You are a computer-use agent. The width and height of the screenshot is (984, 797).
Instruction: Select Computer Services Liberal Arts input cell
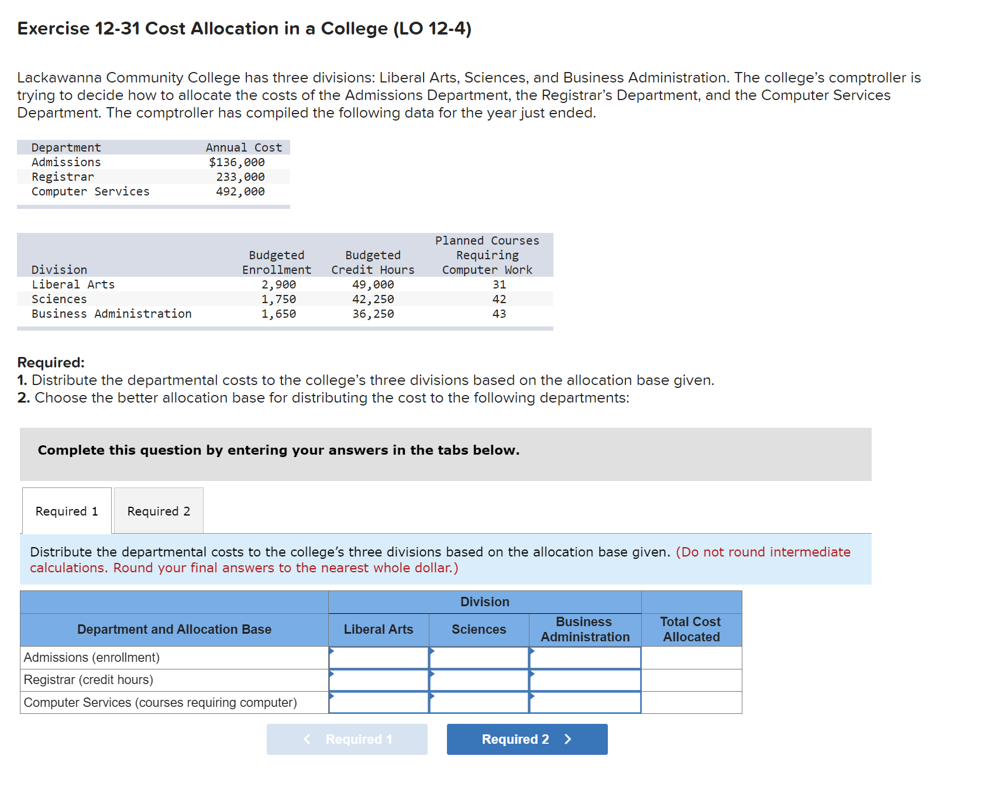[x=379, y=702]
